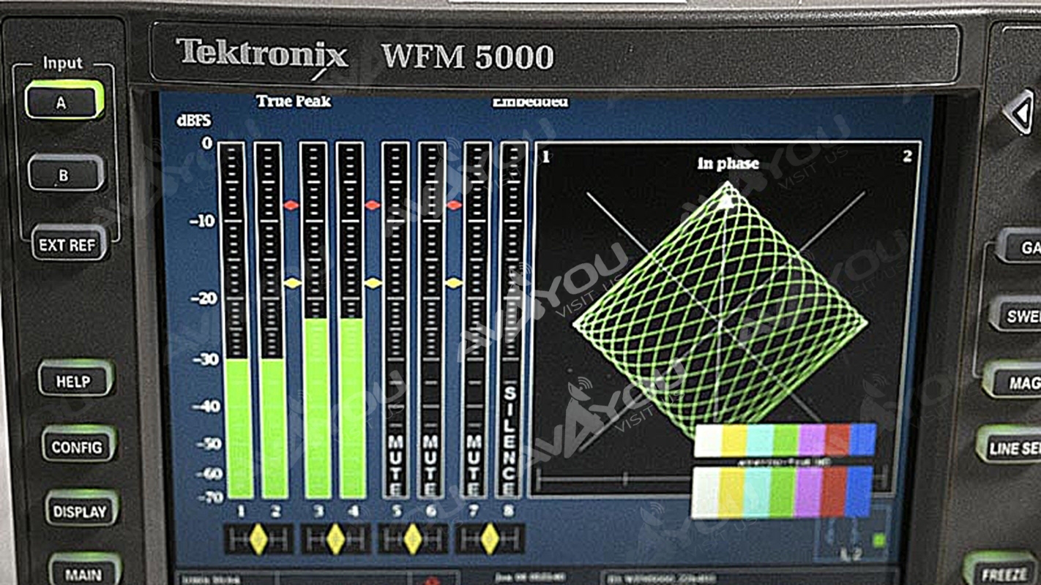Viewport: 1041px width, 585px height.
Task: Push the MAIN button
Action: point(84,570)
